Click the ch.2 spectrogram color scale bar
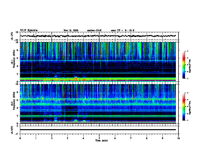 184,107
